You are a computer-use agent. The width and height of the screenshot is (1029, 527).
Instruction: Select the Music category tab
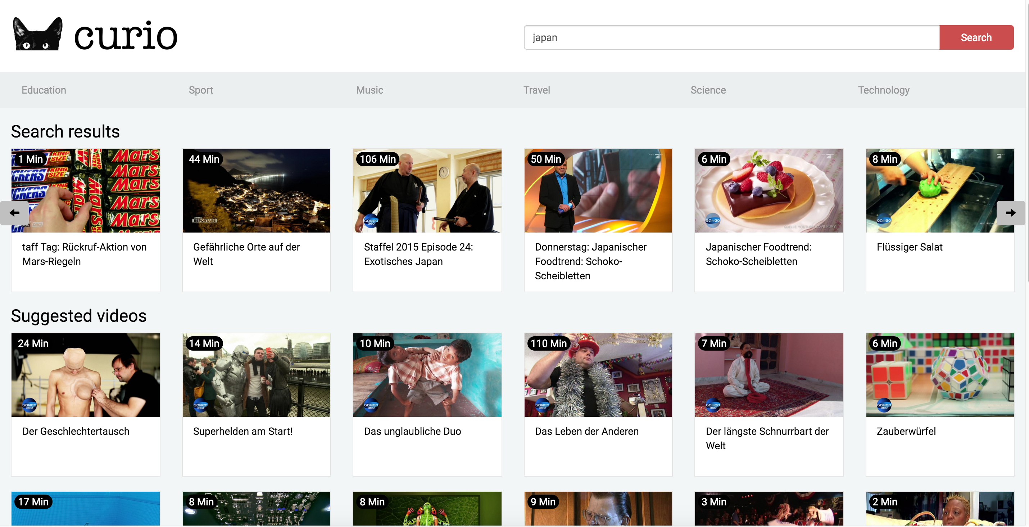[370, 90]
